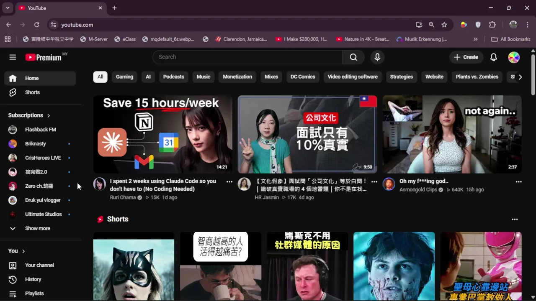Expand the Subscriptions section
This screenshot has width=536, height=301.
tap(29, 115)
